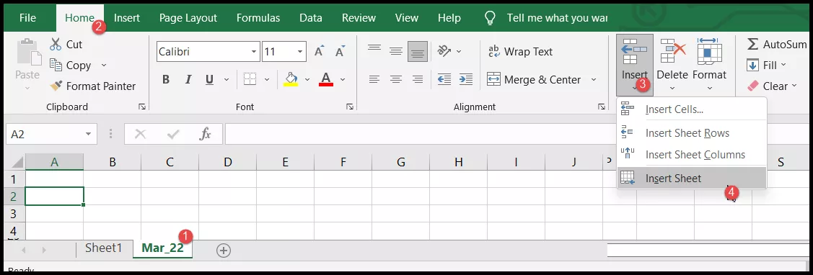Viewport: 813px width, 275px height.
Task: Click the Delete cells ribbon icon
Action: [x=672, y=52]
